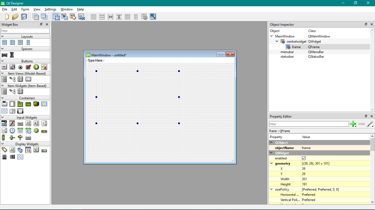Image resolution: width=375 pixels, height=210 pixels.
Task: Toggle the enabled property checkbox
Action: tap(304, 158)
